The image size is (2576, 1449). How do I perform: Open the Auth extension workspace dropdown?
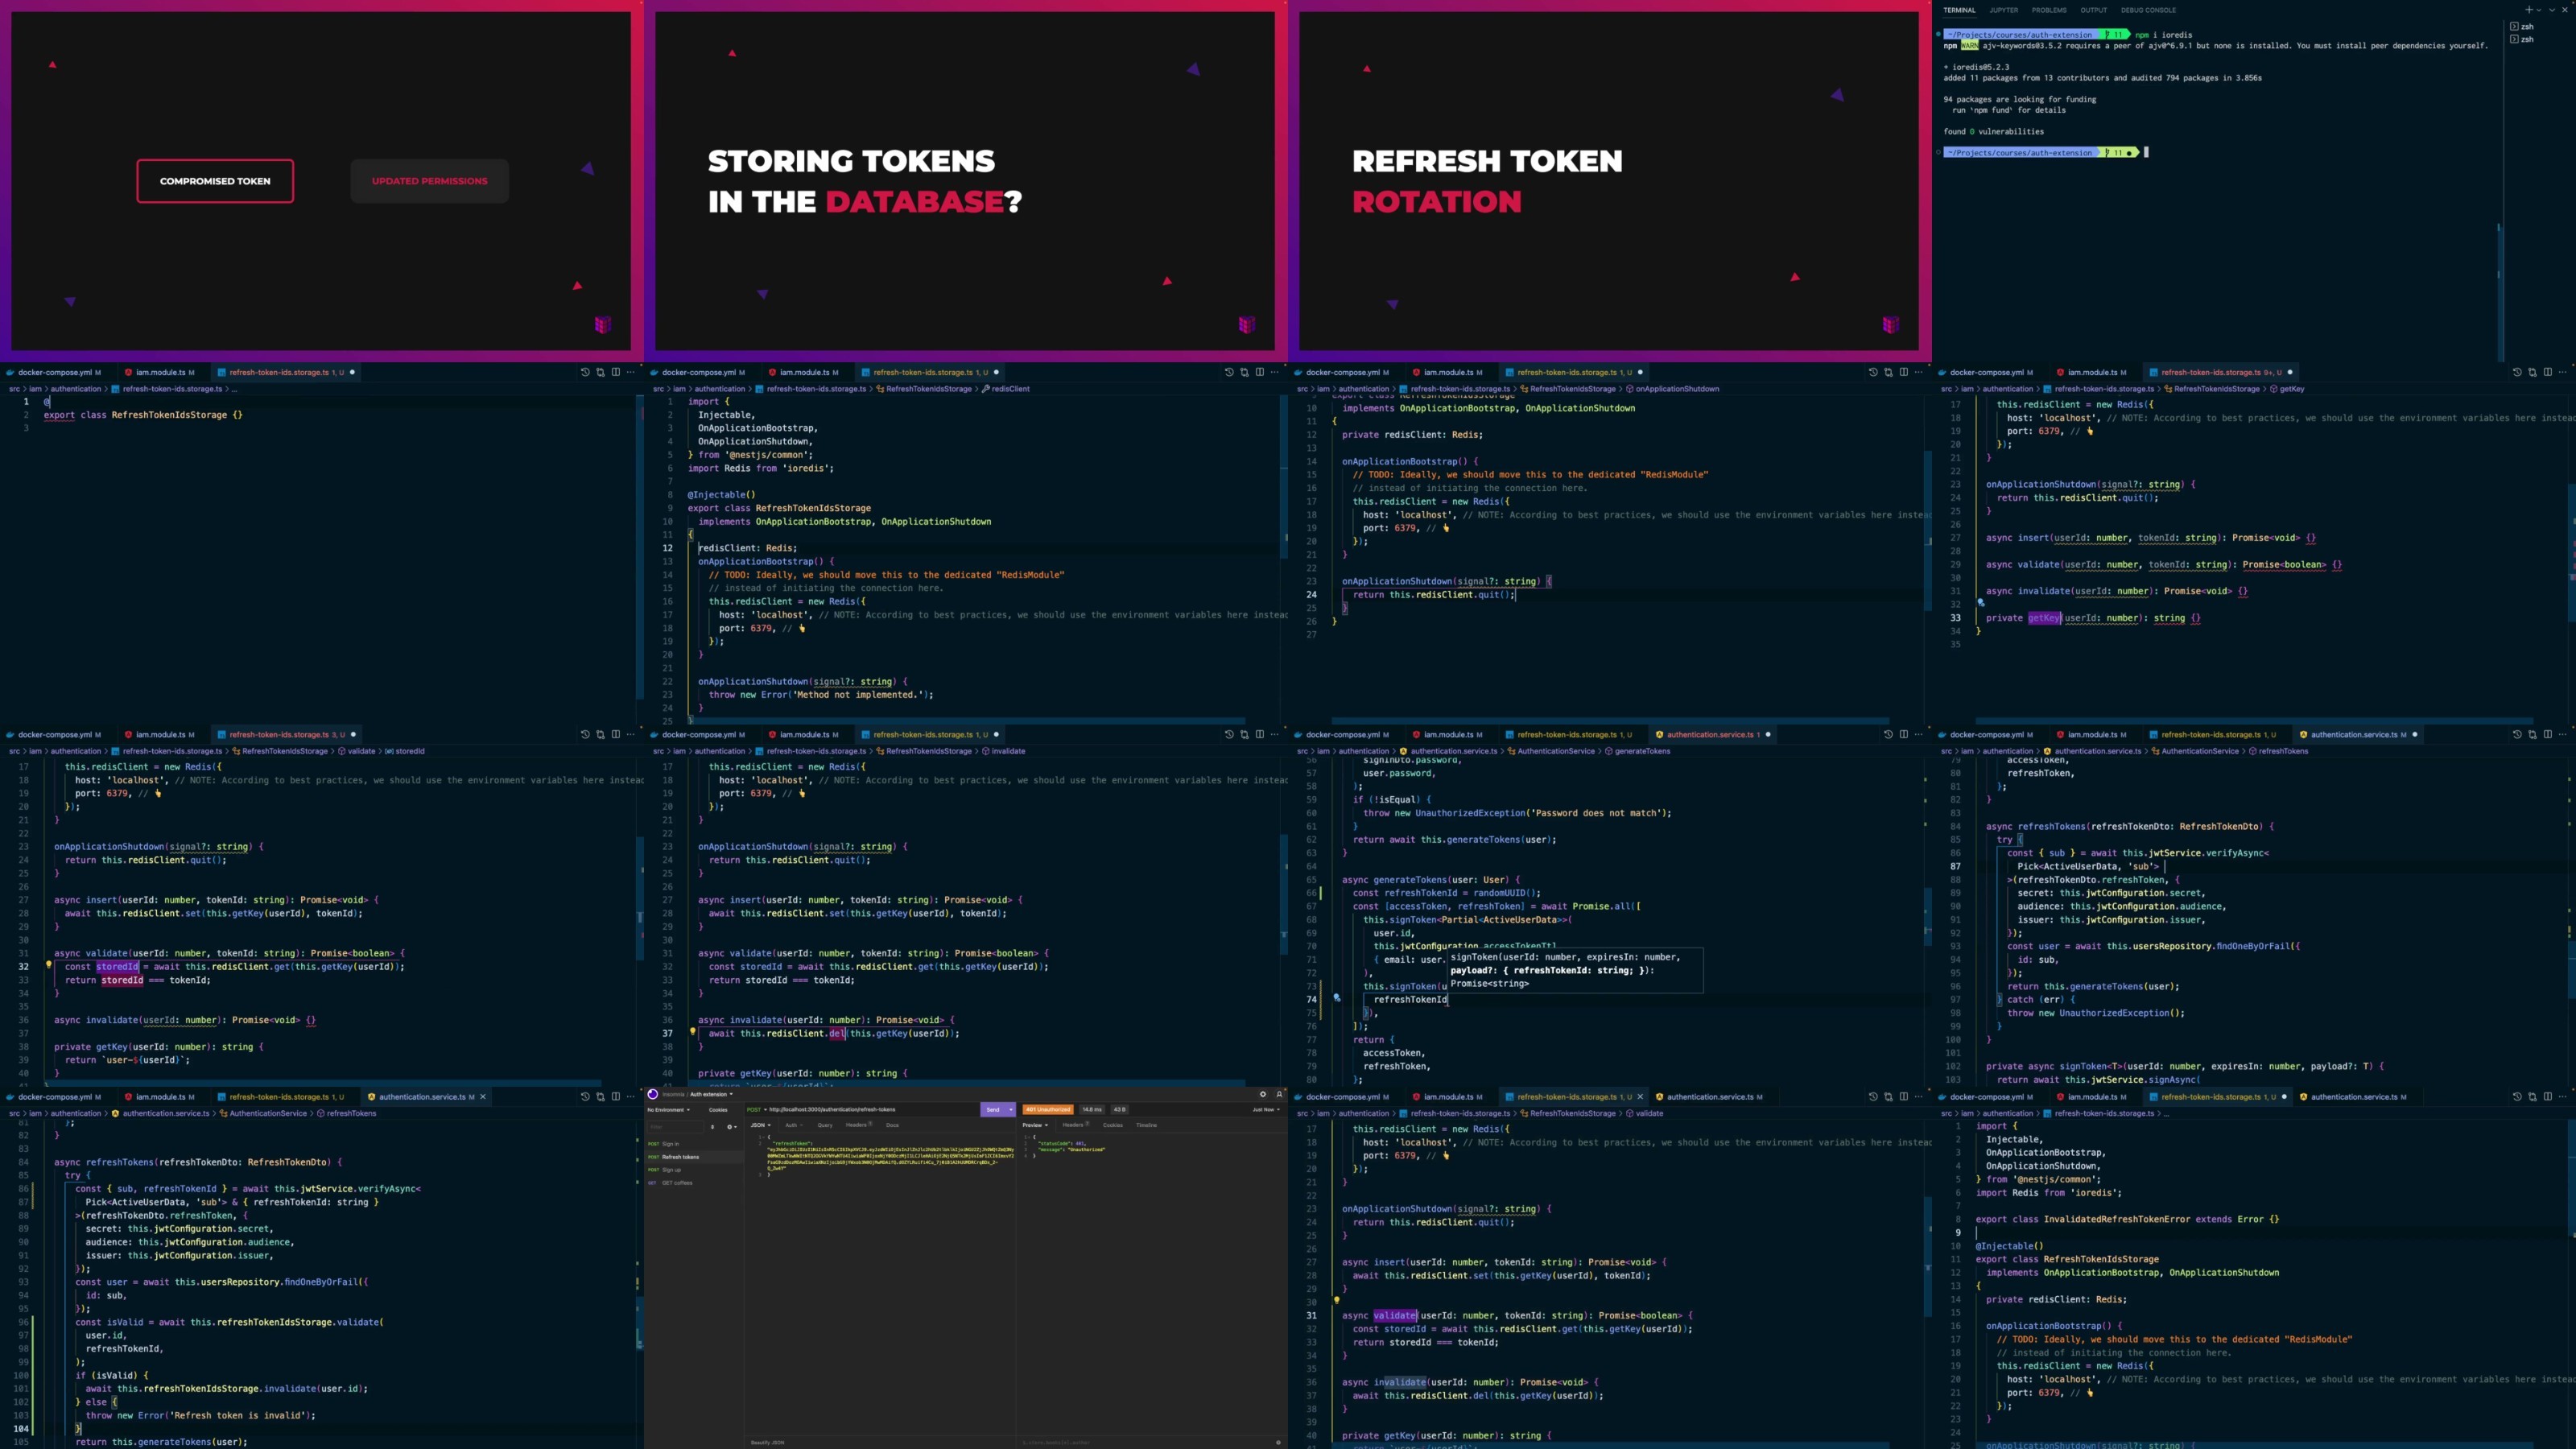coord(711,1094)
